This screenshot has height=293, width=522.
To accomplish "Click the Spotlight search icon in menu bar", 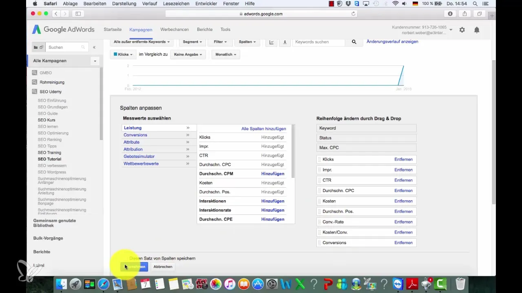I will [x=475, y=4].
